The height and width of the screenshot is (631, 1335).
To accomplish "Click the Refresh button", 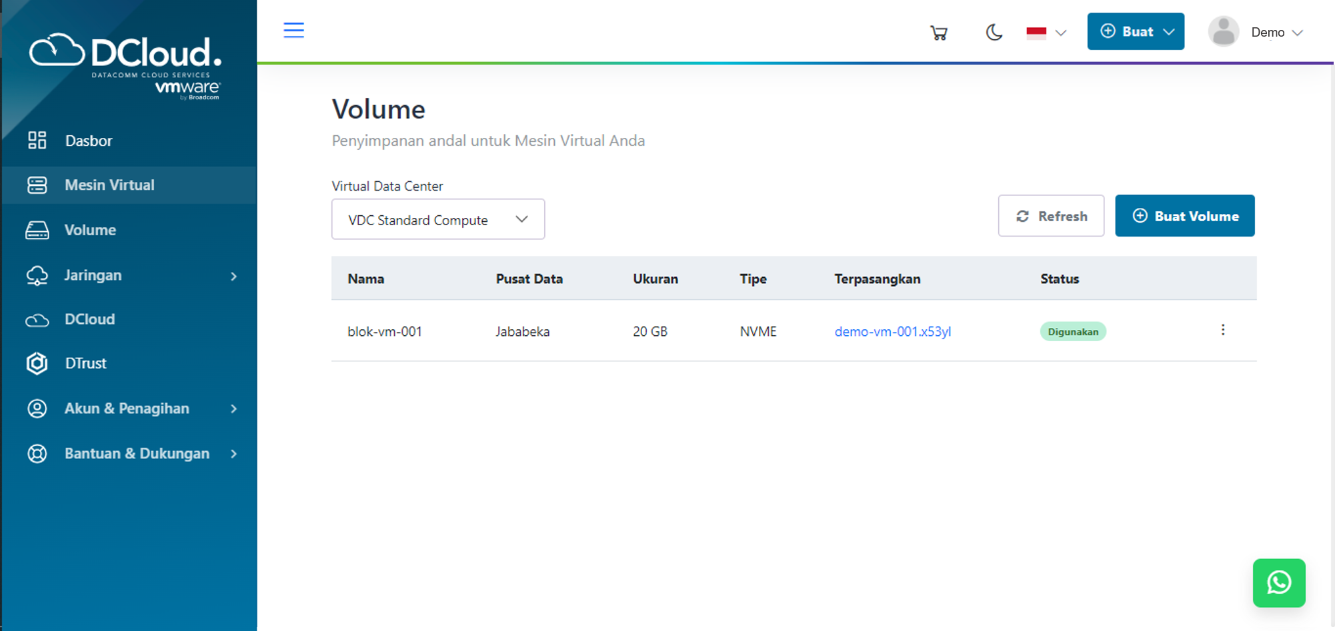I will point(1051,216).
